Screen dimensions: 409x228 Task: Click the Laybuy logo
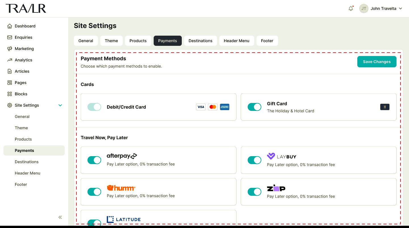tap(282, 156)
